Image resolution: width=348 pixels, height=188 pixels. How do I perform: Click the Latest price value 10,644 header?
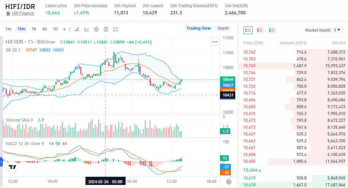52,13
